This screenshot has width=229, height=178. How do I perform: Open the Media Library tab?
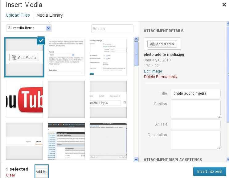[x=49, y=15]
